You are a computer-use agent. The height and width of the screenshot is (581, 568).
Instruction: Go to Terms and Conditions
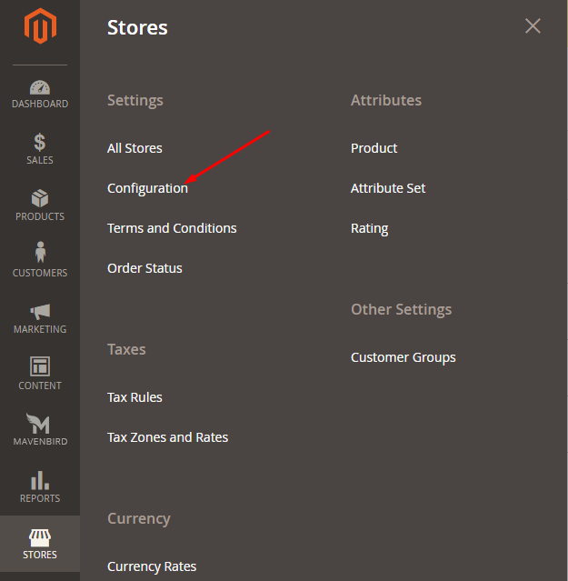(172, 228)
